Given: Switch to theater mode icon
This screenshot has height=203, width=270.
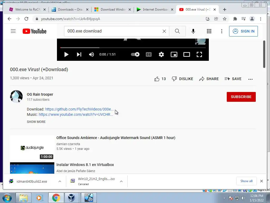Looking at the screenshot, I should (187, 54).
